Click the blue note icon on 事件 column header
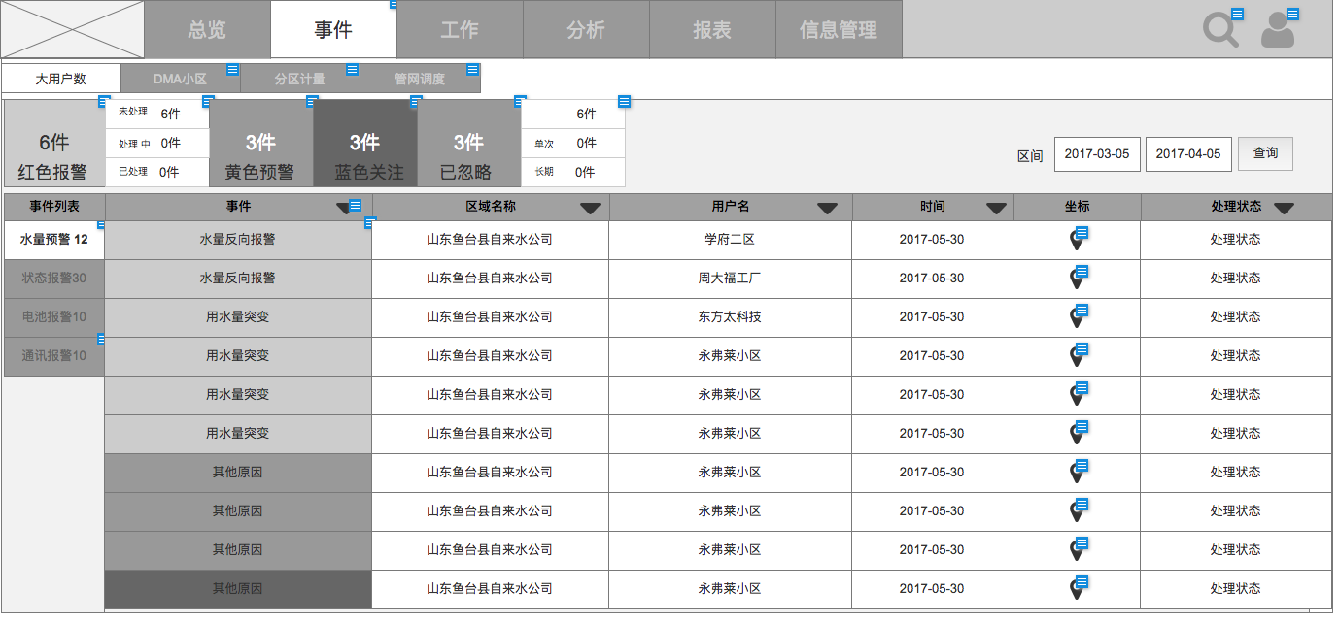The width and height of the screenshot is (1339, 623). tap(356, 206)
